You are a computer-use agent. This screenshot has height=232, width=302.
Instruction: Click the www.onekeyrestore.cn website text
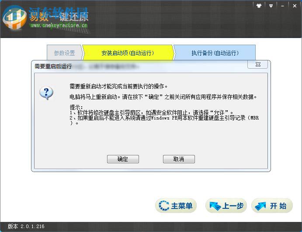click(59, 25)
